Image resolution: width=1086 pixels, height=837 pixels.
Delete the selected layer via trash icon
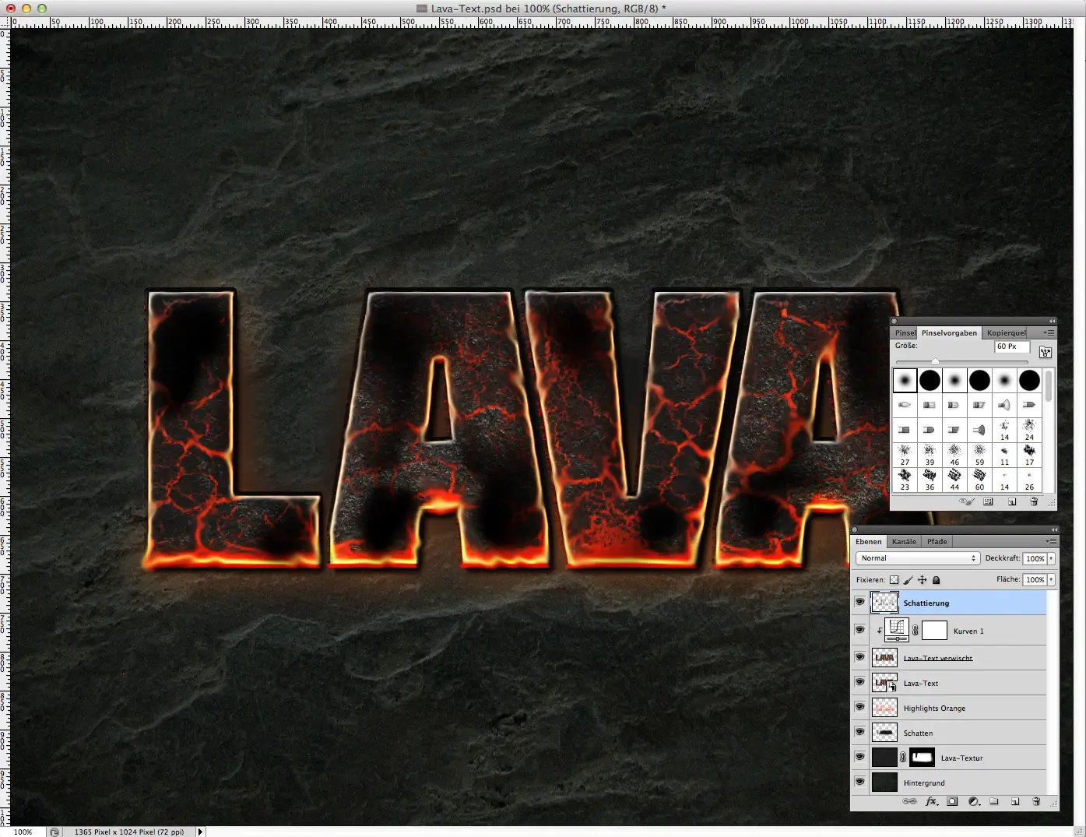pyautogui.click(x=1036, y=801)
